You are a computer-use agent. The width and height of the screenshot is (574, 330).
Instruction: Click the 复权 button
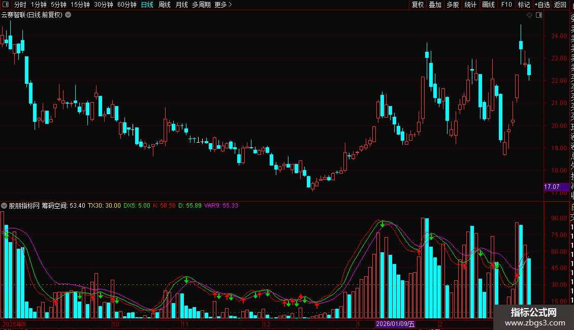coord(418,5)
